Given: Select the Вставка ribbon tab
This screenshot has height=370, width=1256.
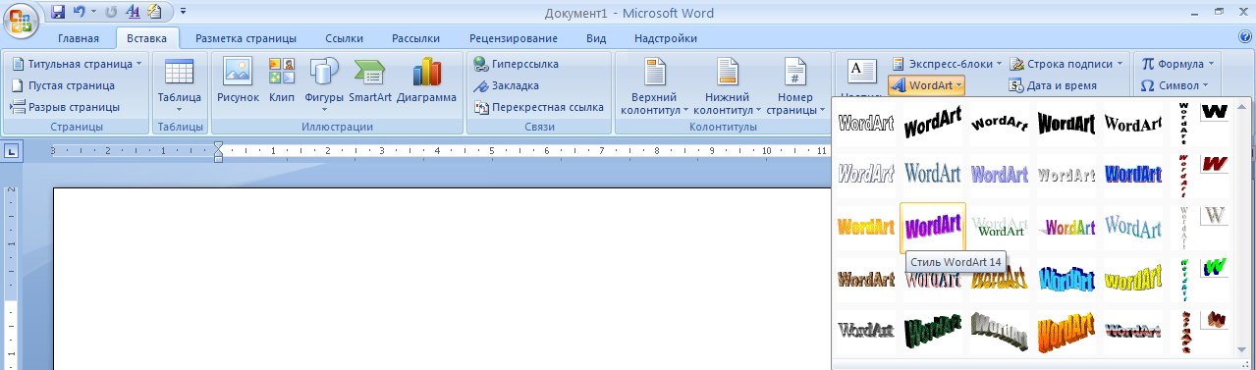Looking at the screenshot, I should [148, 38].
